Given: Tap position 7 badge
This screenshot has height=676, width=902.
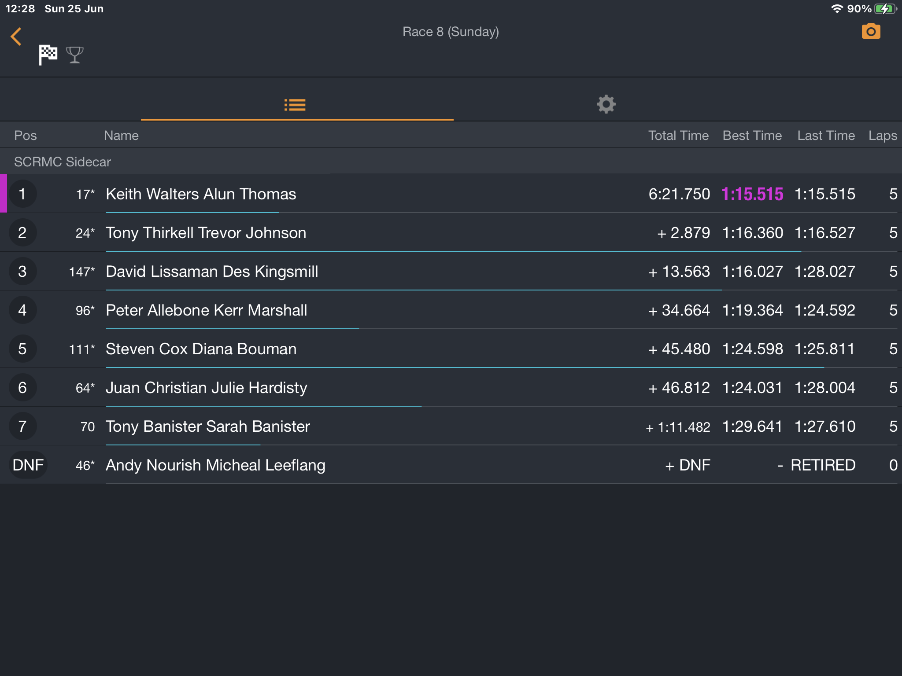Looking at the screenshot, I should pos(22,426).
